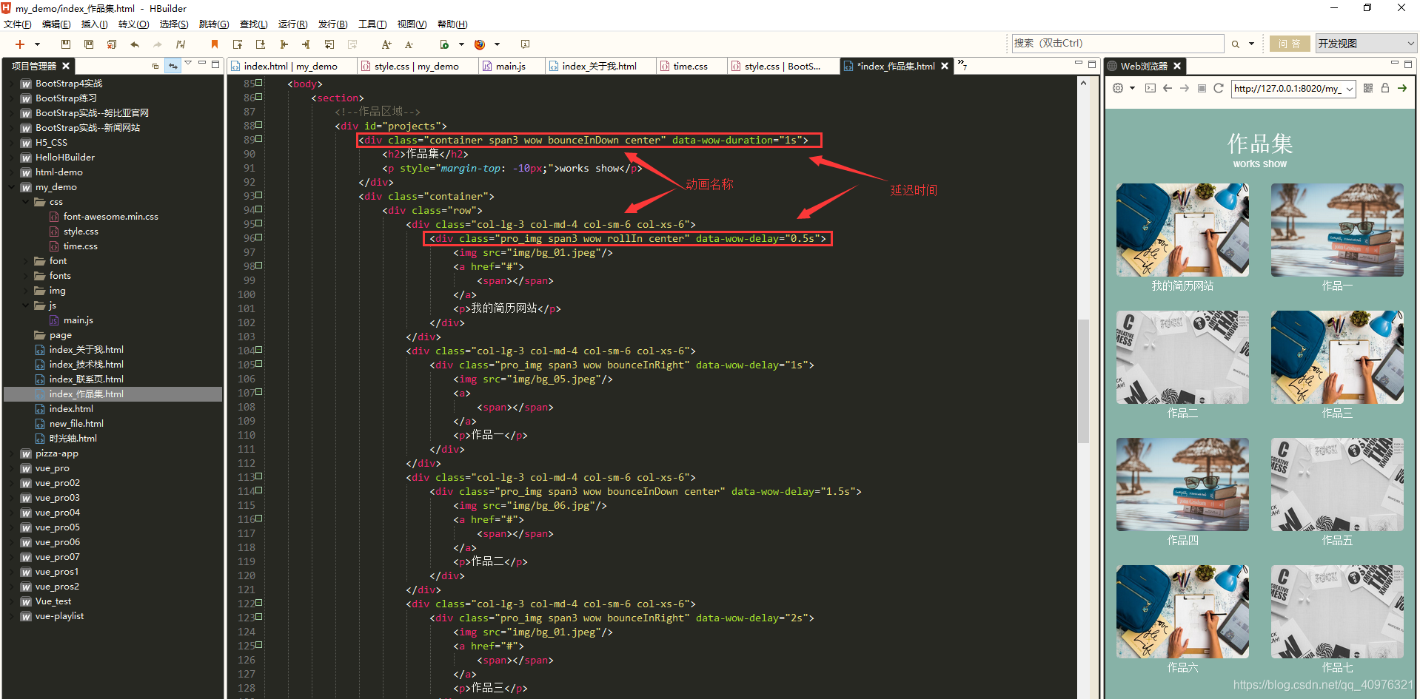Image resolution: width=1420 pixels, height=699 pixels.
Task: Collapse the js folder in project tree
Action: point(26,305)
